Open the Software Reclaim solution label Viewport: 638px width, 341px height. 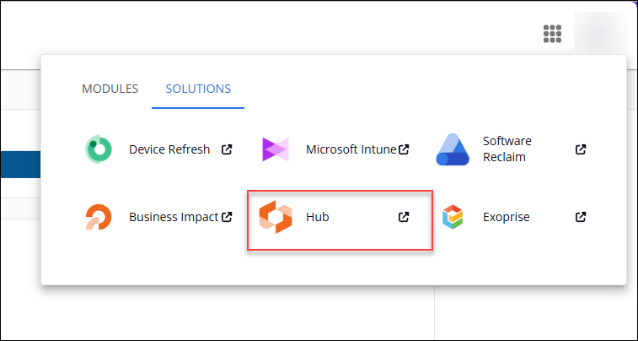[507, 149]
